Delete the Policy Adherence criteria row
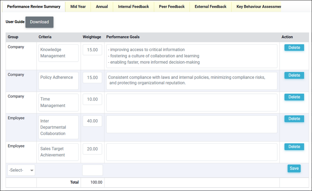Viewport: 312px width, 191px height. click(x=294, y=75)
